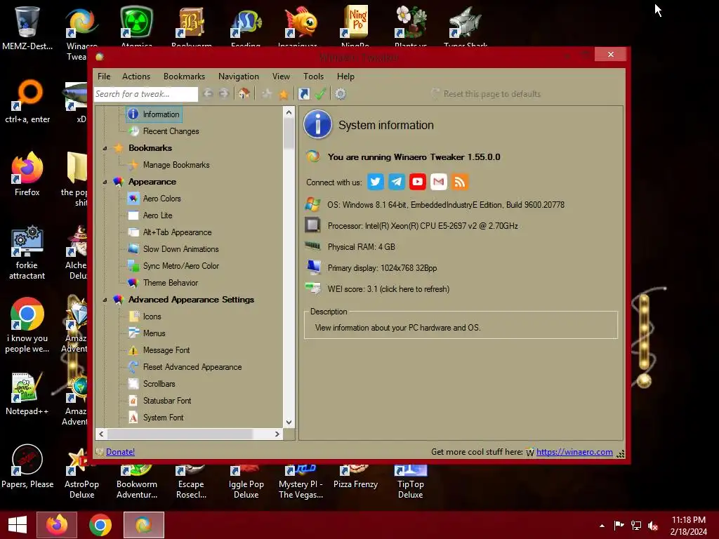Click the Gmail contact icon
Image resolution: width=719 pixels, height=539 pixels.
pyautogui.click(x=438, y=182)
